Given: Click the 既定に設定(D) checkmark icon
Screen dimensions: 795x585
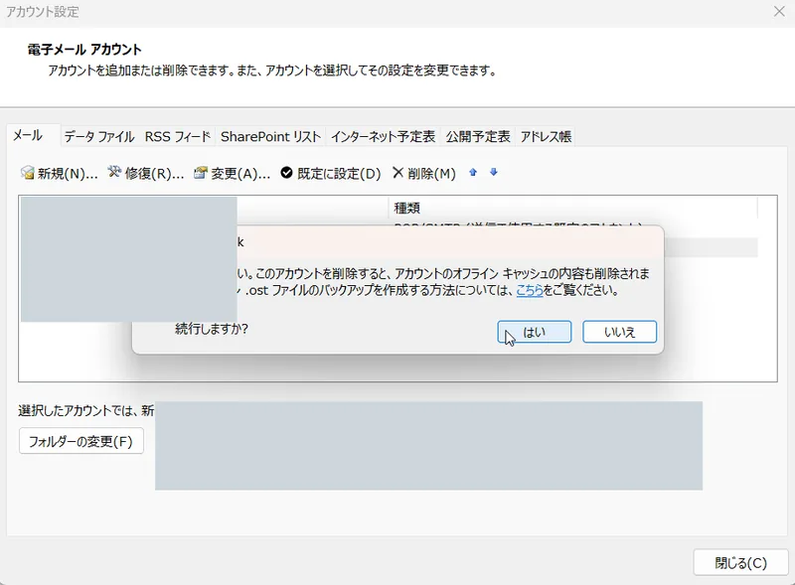Looking at the screenshot, I should [286, 173].
